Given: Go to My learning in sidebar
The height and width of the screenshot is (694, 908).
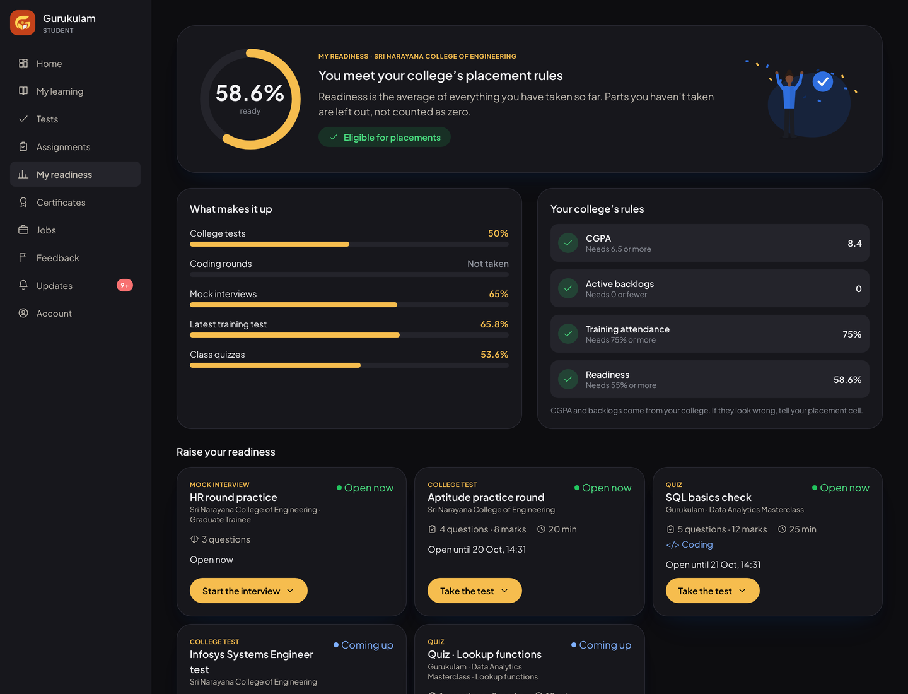Looking at the screenshot, I should [75, 91].
